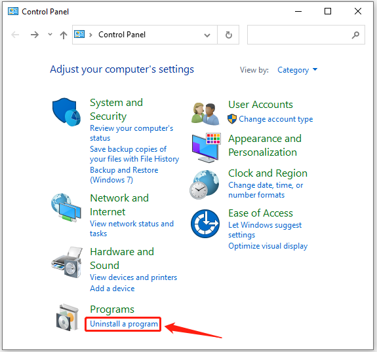Image resolution: width=377 pixels, height=352 pixels.
Task: Expand the address bar history dropdown
Action: (x=207, y=35)
